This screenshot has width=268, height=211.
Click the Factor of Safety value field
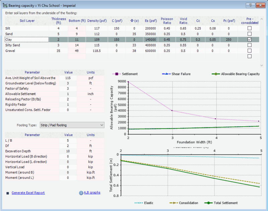click(68, 88)
